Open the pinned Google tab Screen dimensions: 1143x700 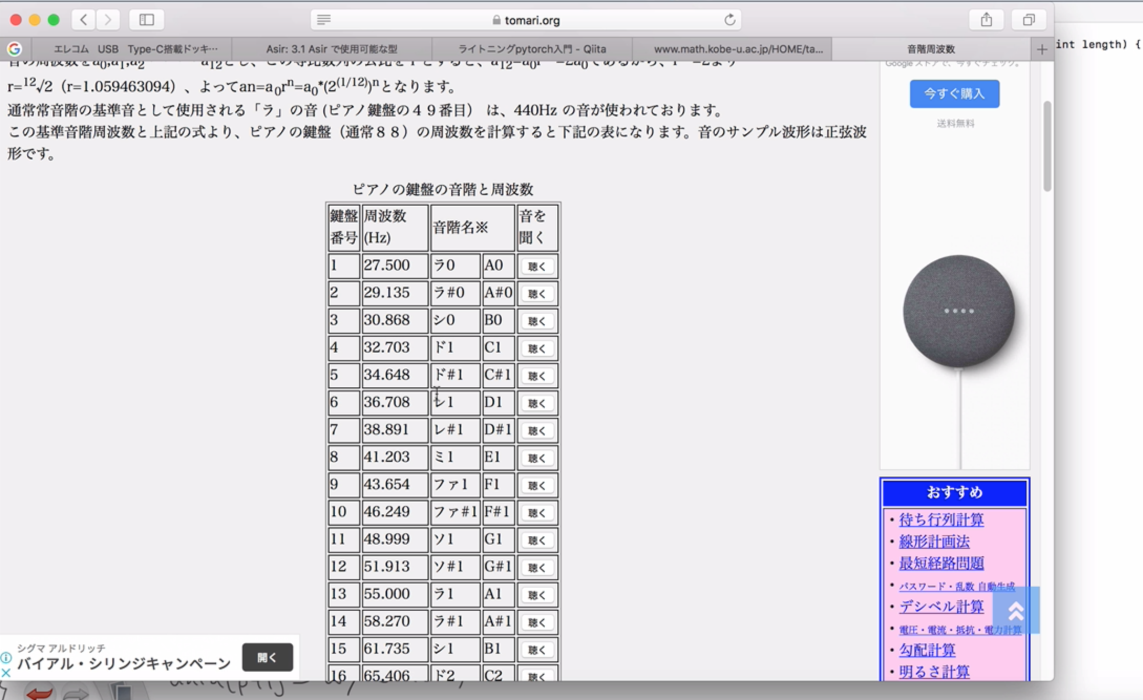15,49
